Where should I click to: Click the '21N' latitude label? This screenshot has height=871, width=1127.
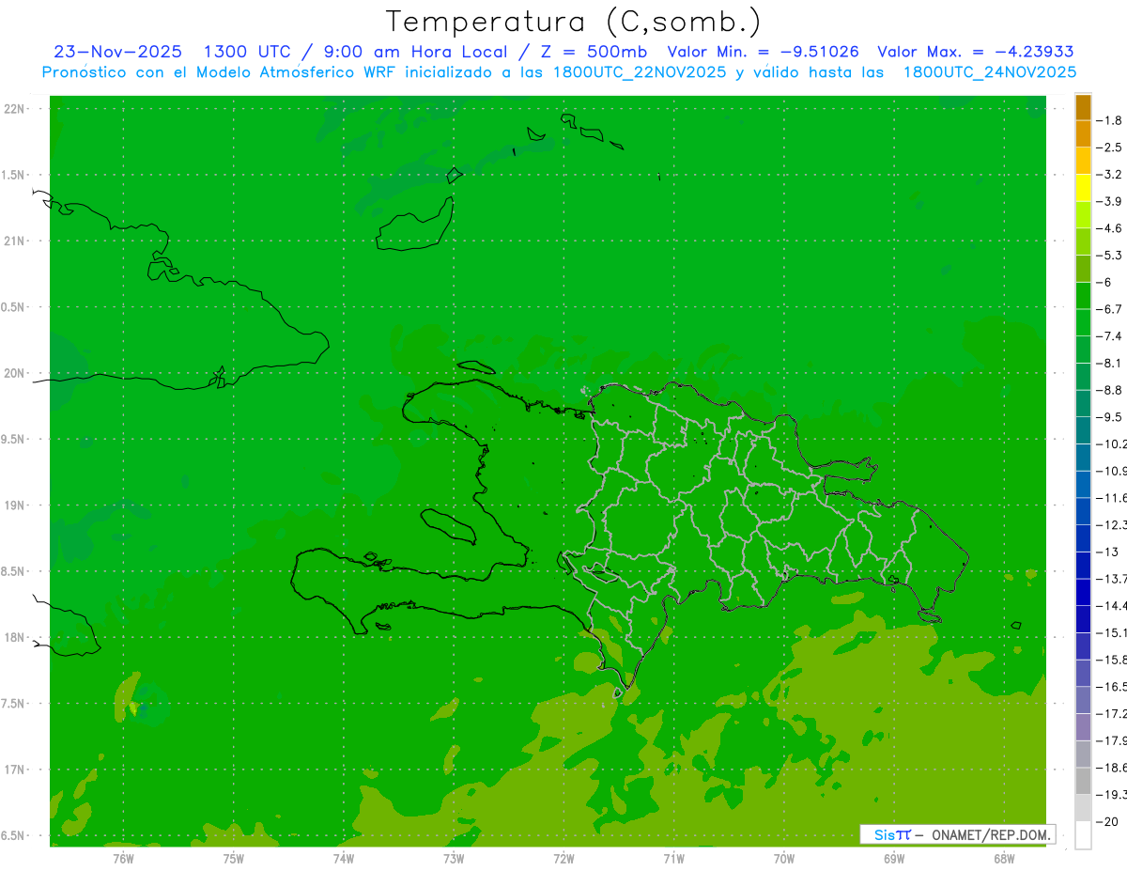[x=14, y=241]
